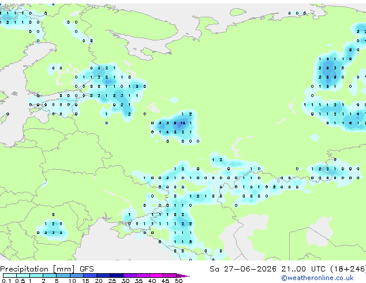Screen dimensions: 366x283
Task: Click the forecast time 21..00 UTC
Action: pos(303,269)
